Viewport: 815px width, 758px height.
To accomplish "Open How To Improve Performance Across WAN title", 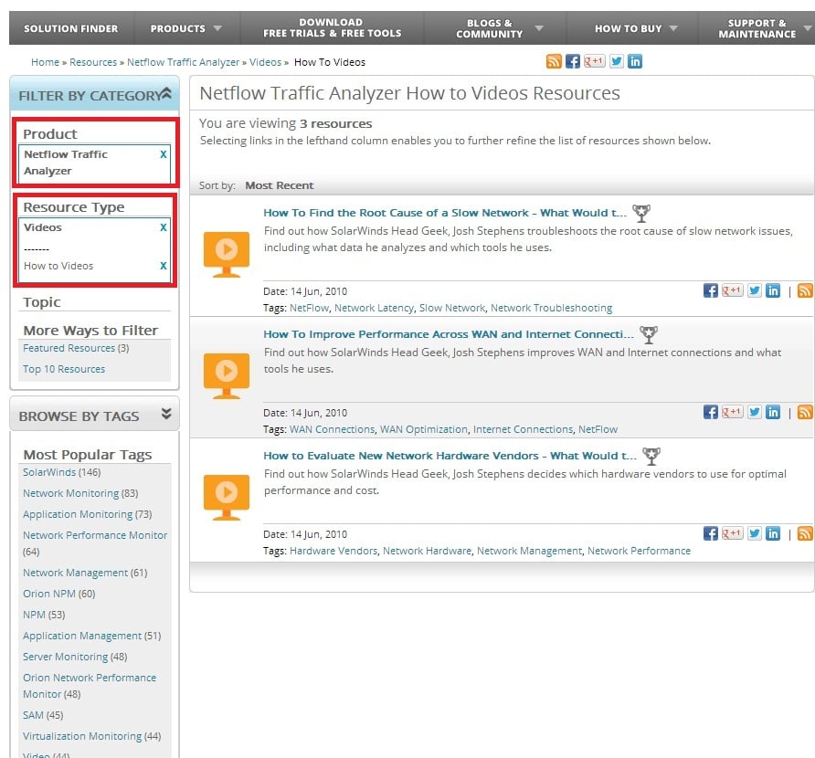I will click(449, 334).
